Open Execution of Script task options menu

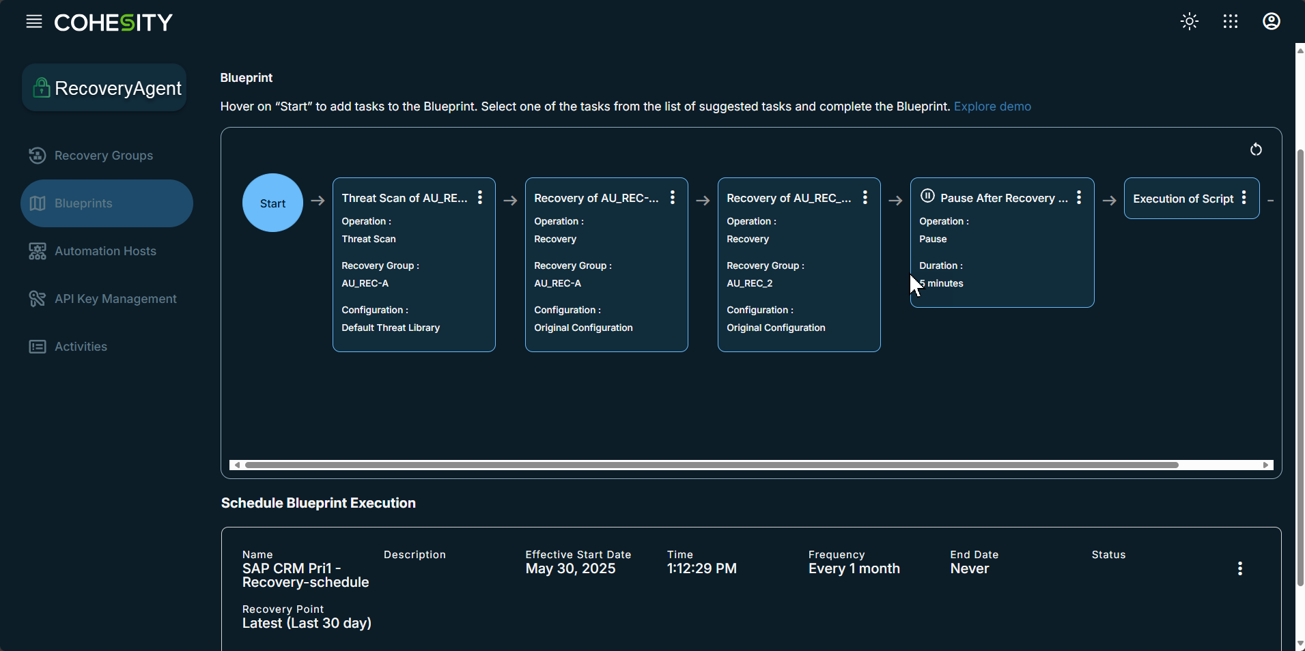pos(1244,198)
